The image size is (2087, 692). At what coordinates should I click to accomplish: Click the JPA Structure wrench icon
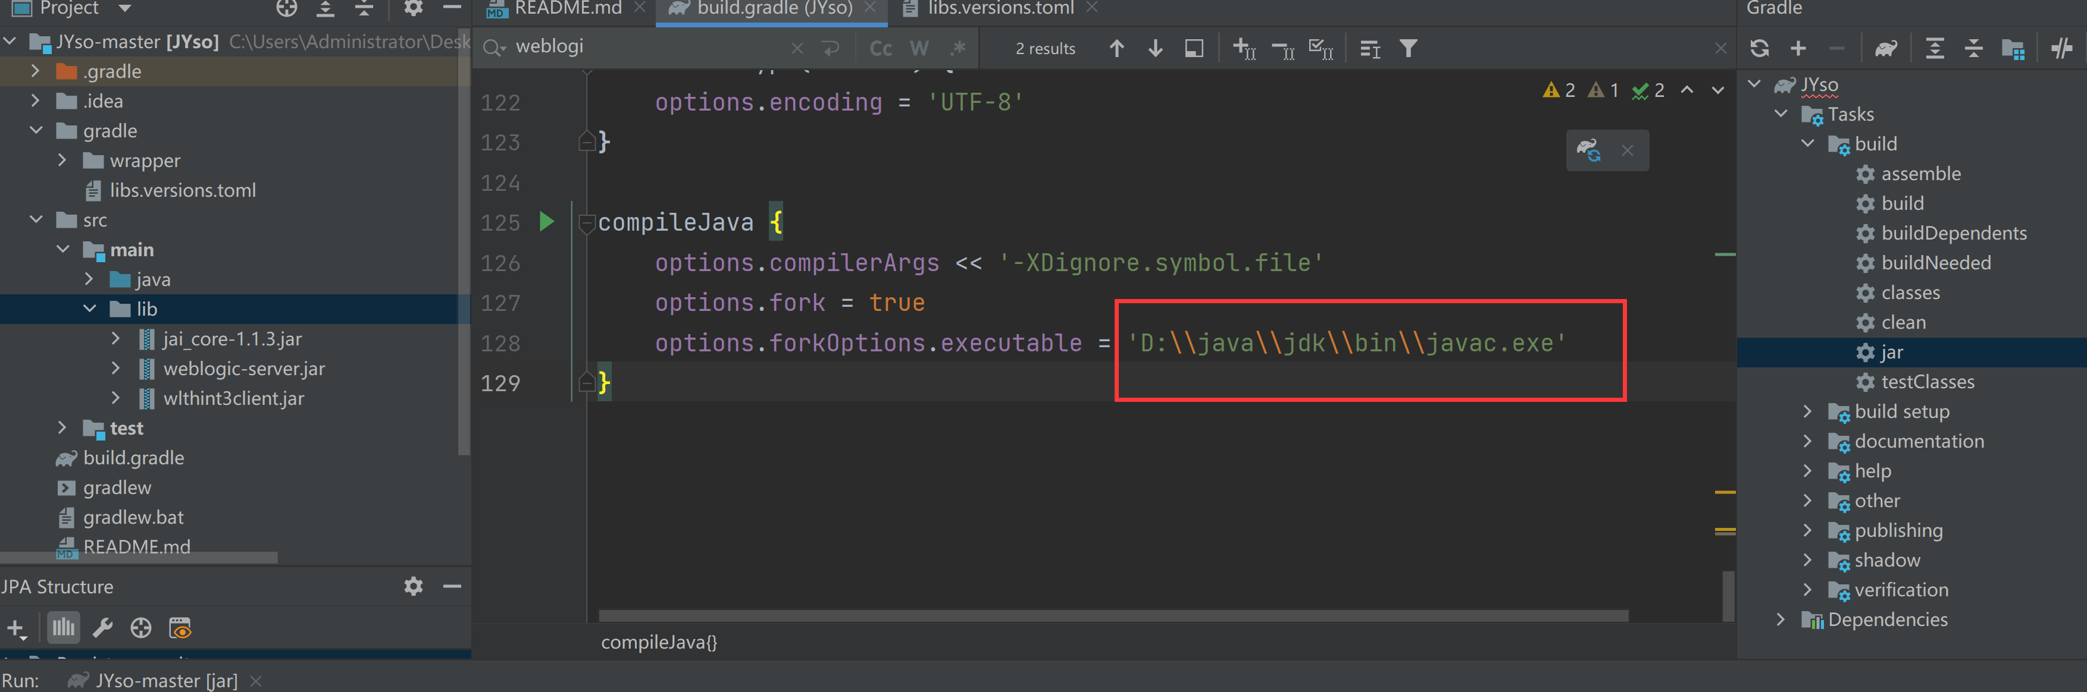102,628
